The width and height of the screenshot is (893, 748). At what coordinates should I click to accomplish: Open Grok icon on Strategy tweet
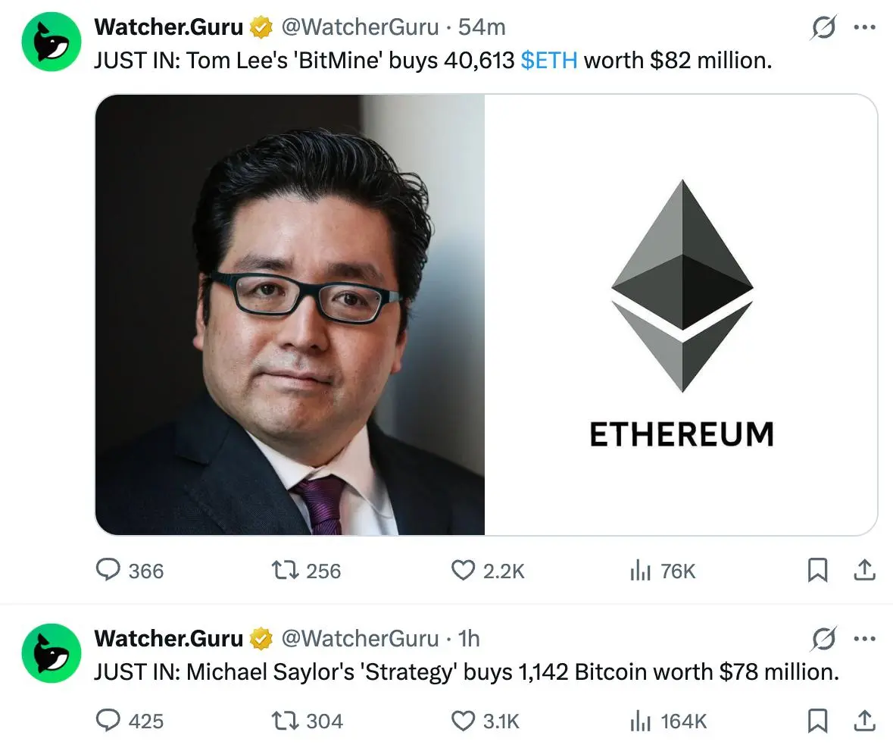pos(823,639)
